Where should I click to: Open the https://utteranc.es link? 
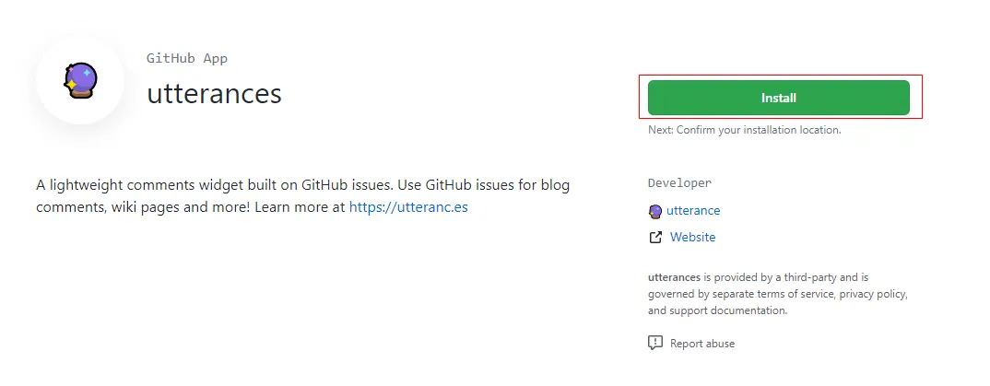(408, 207)
